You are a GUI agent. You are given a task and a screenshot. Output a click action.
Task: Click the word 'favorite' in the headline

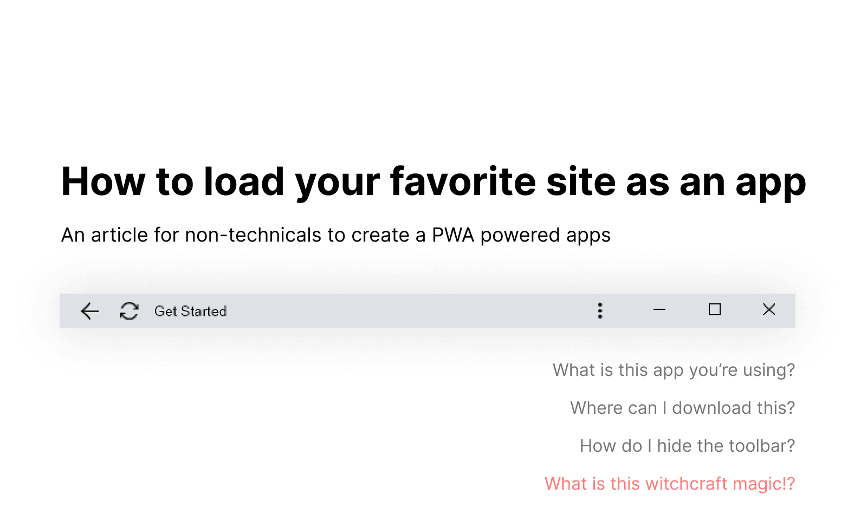point(463,181)
